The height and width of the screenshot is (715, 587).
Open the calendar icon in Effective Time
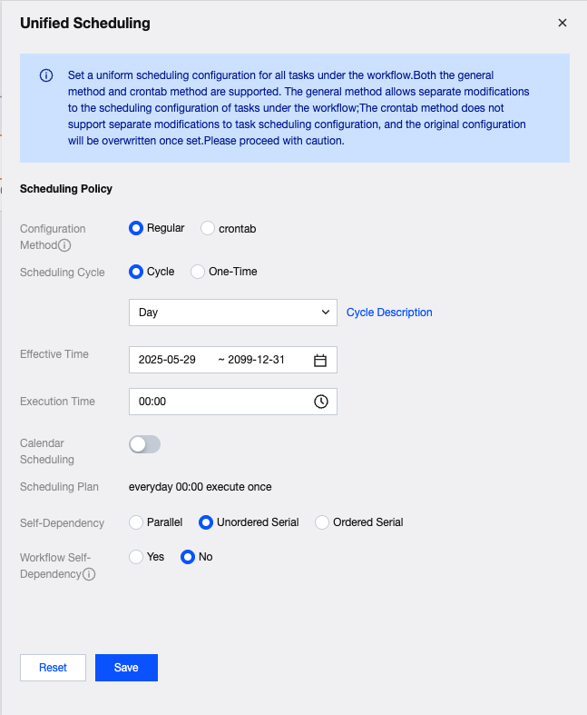pos(319,360)
